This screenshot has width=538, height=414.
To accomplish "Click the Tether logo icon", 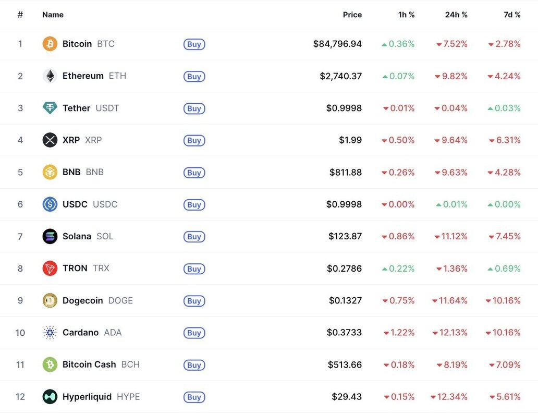I will pos(50,108).
